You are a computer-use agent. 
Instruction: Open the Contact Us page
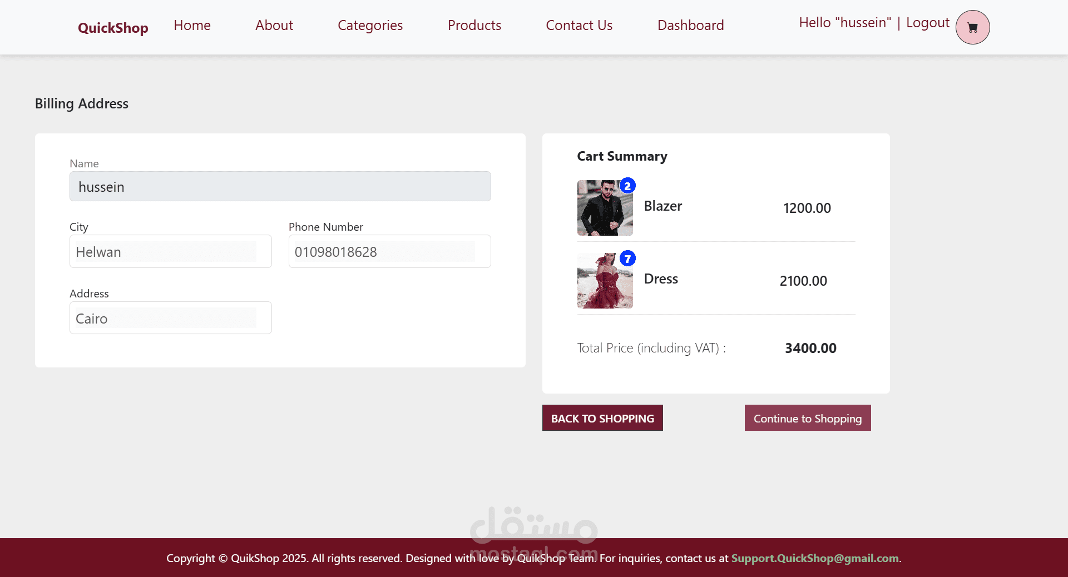[579, 26]
